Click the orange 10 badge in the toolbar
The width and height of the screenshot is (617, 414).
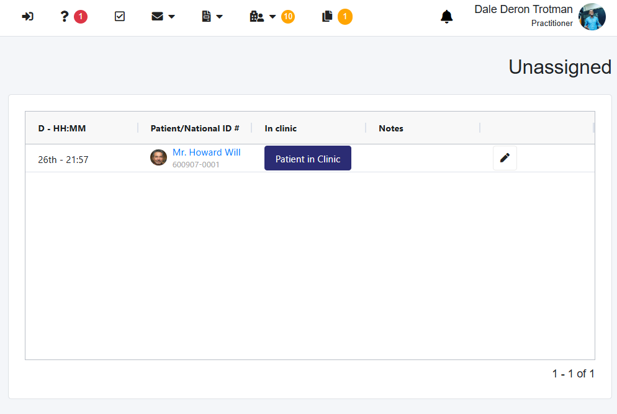pos(288,17)
